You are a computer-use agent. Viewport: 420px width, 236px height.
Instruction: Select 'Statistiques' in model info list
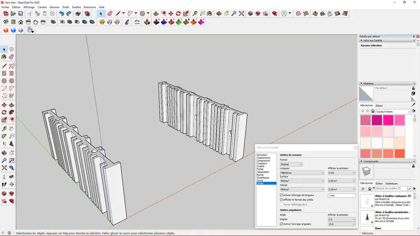(x=263, y=177)
